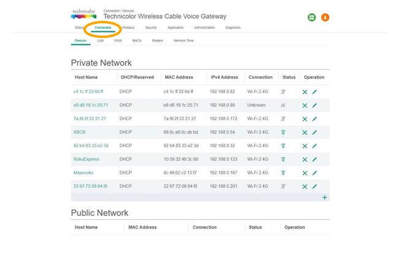
Task: Click the RokuExpress host name link
Action: tap(86, 159)
